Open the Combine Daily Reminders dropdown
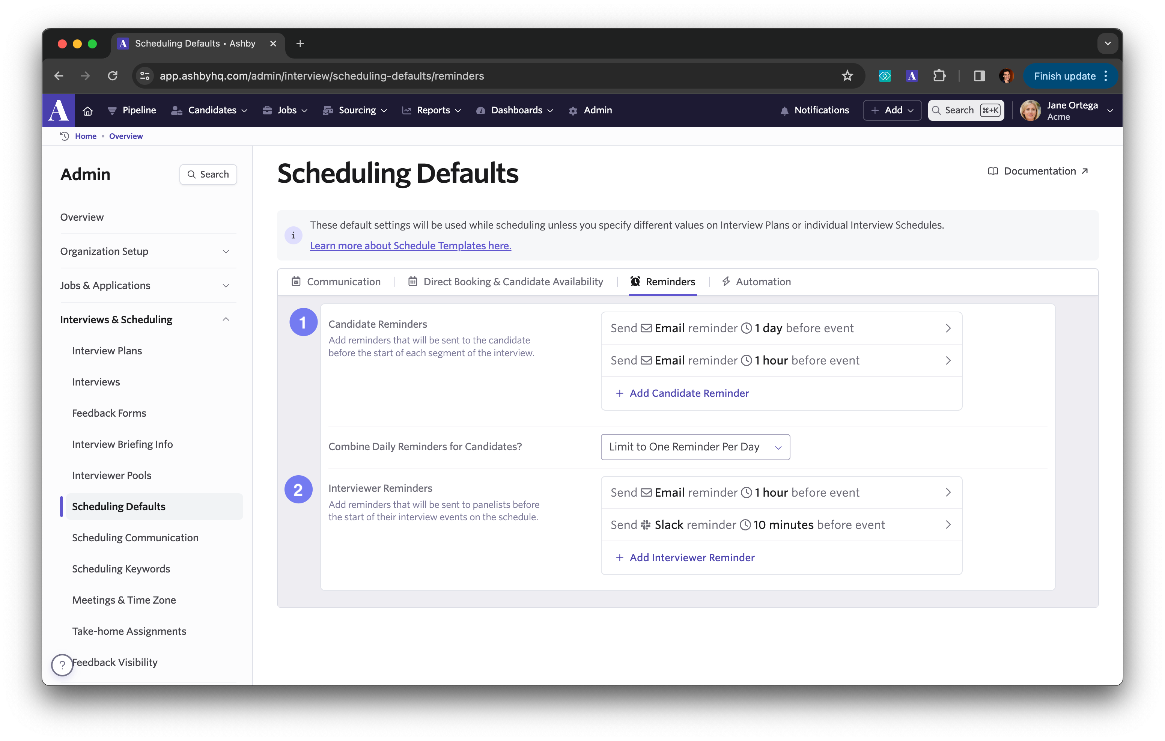 [x=694, y=446]
